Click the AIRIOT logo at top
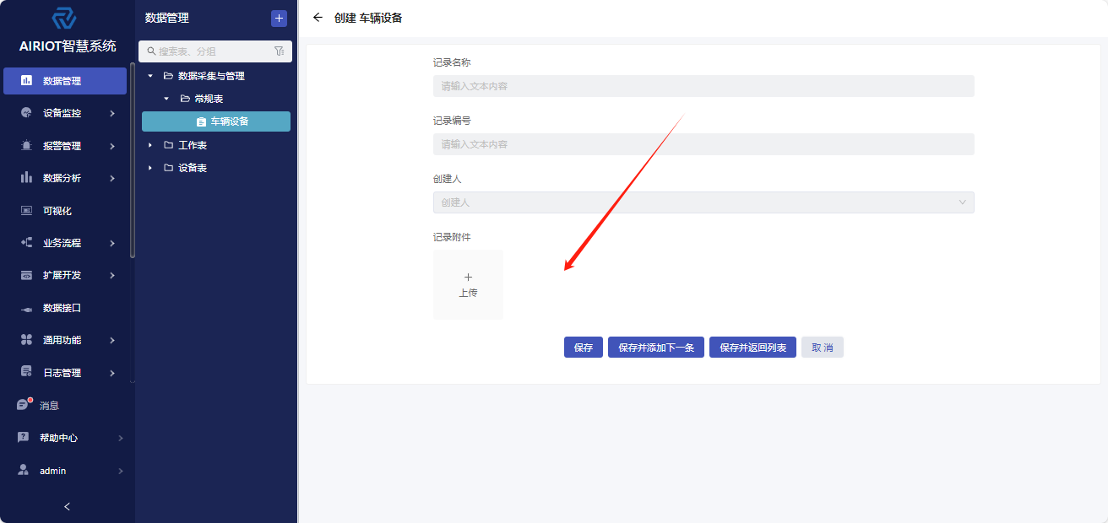The height and width of the screenshot is (523, 1108). [64, 19]
